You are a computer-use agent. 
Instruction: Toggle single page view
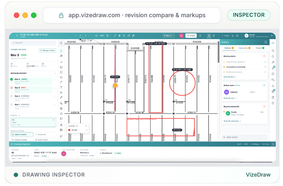[213, 36]
